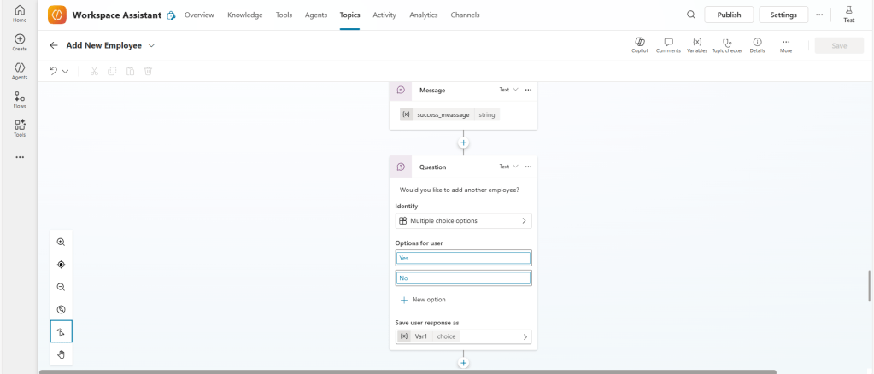Go to the Knowledge tab
The width and height of the screenshot is (874, 374).
(x=245, y=15)
